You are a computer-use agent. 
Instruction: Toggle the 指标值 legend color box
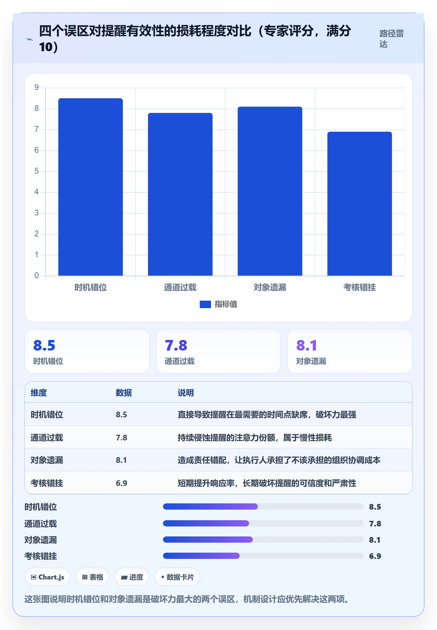[205, 304]
